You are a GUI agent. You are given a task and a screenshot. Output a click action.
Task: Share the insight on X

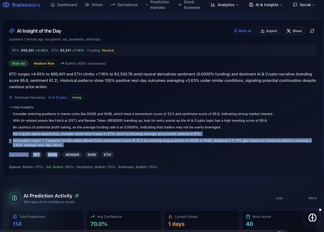pyautogui.click(x=294, y=31)
